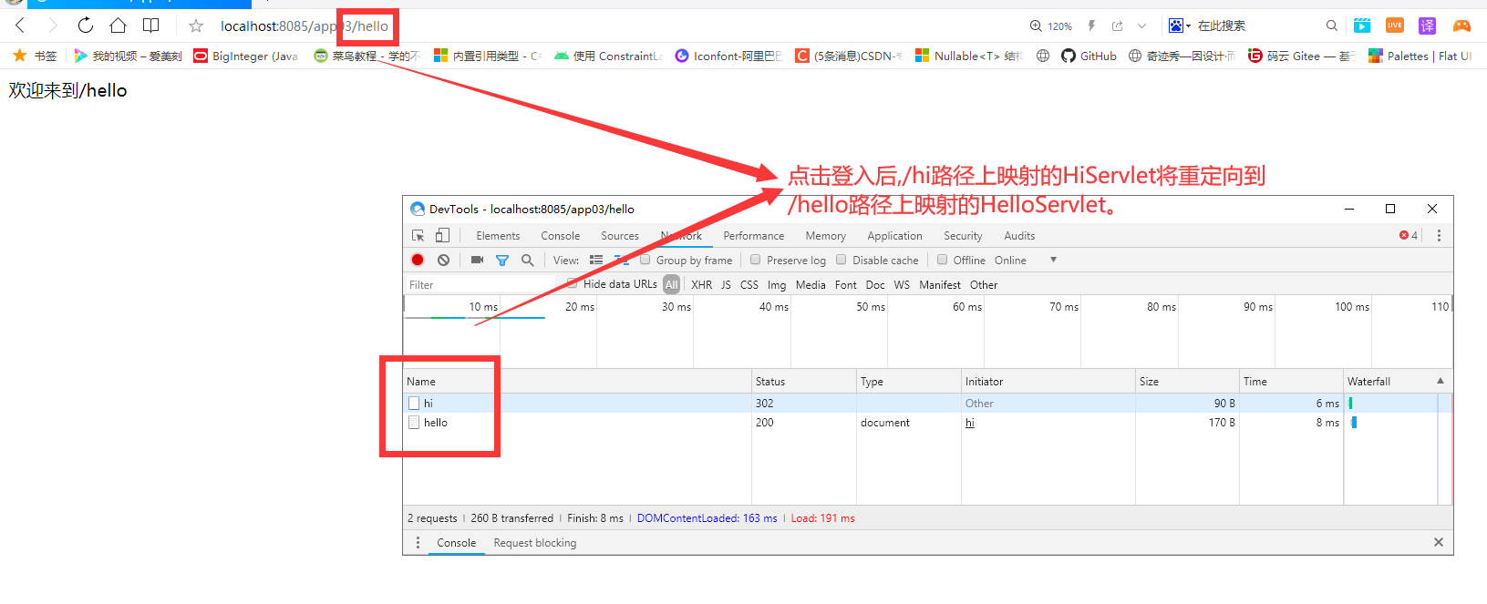Open the 120% zoom control
This screenshot has width=1487, height=604.
[x=1050, y=26]
